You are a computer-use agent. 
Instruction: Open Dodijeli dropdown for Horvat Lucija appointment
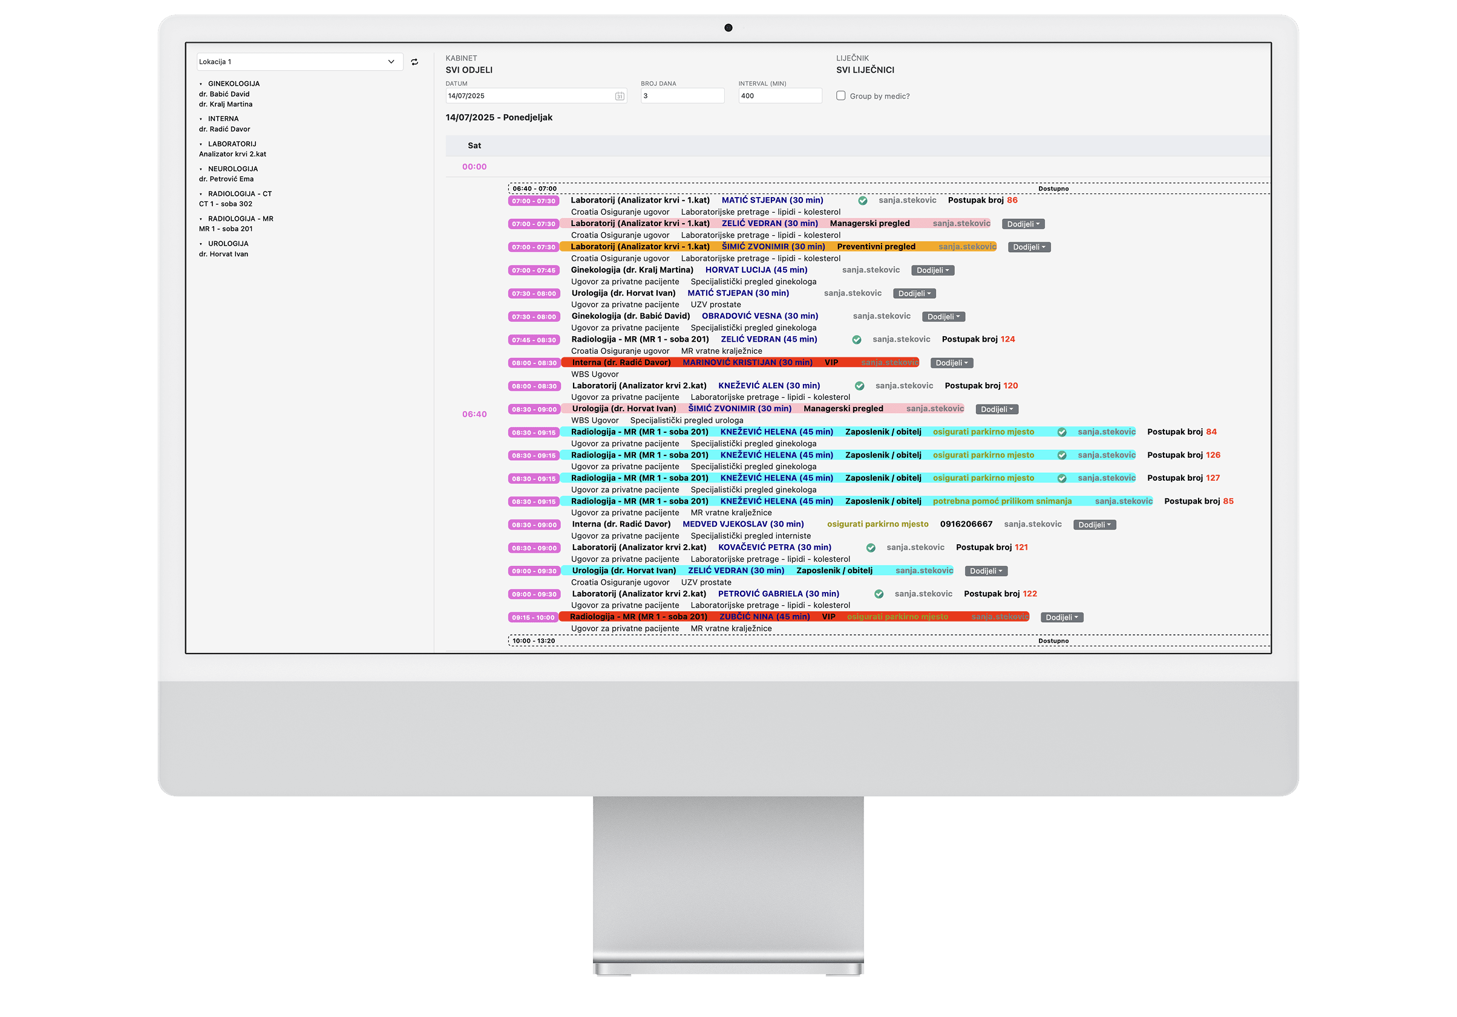pos(933,271)
